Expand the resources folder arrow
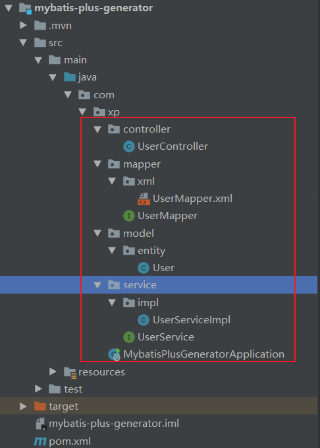Viewport: 320px width, 448px height. coord(53,371)
